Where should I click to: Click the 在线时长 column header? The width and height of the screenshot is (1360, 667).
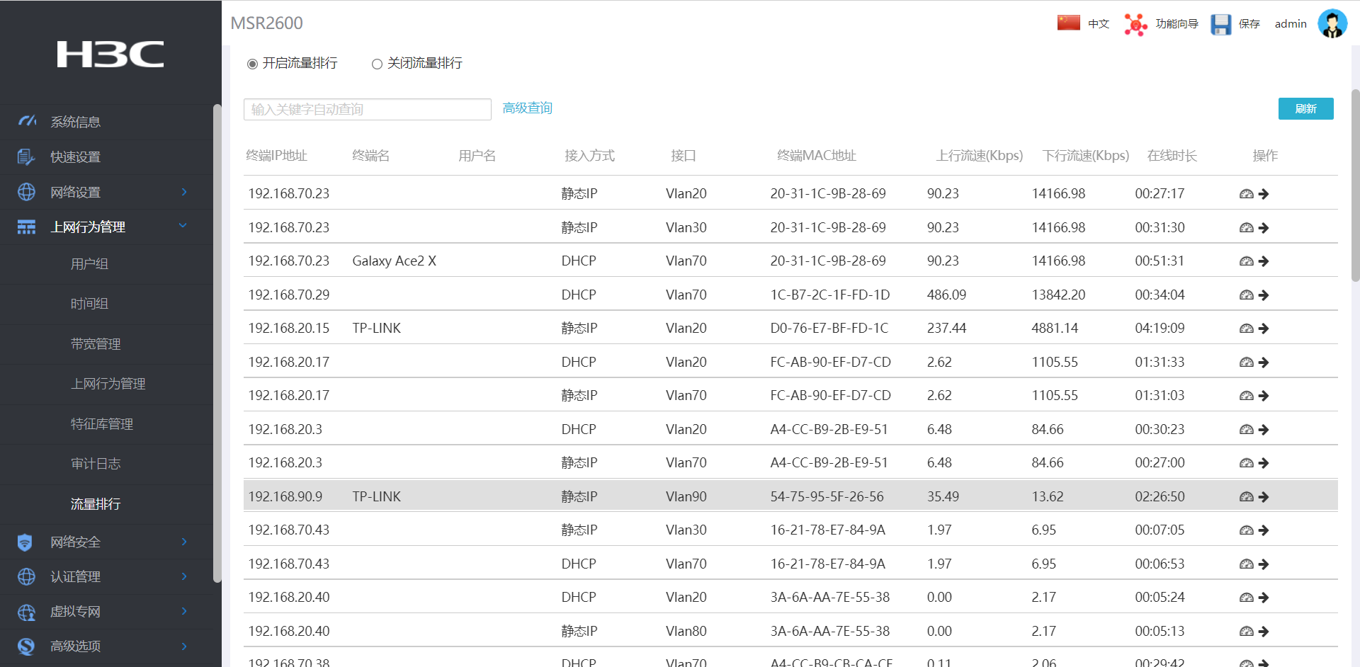[1172, 156]
